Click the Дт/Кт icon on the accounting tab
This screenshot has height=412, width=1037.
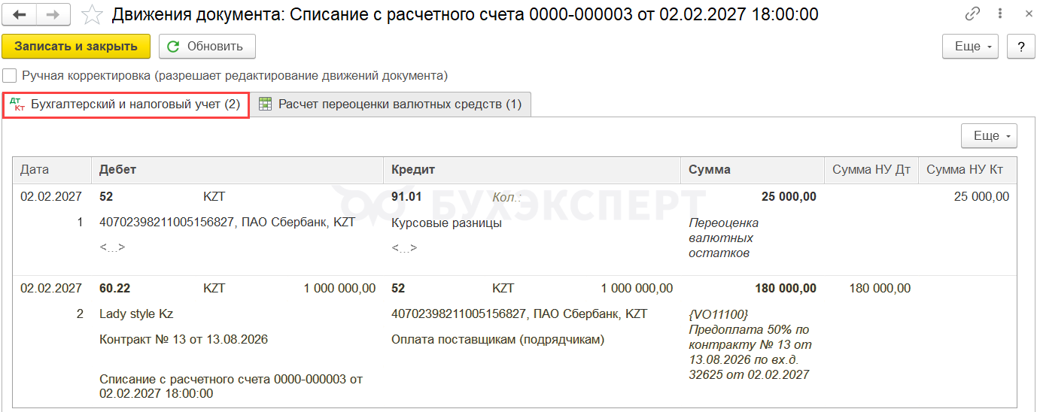(19, 105)
